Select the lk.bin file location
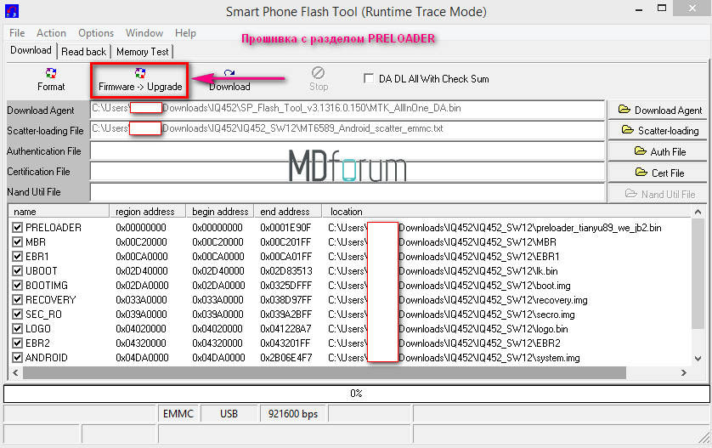Screen dimensions: 712x448 point(443,271)
